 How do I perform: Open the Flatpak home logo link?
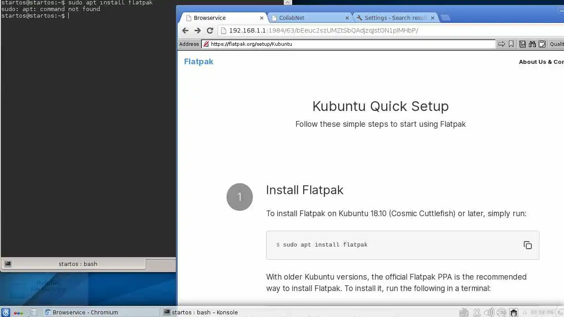(198, 62)
